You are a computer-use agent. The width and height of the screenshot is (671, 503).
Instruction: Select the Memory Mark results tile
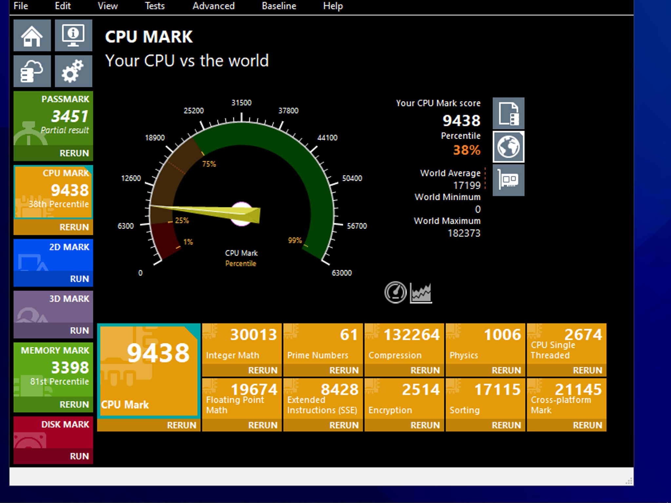point(53,367)
